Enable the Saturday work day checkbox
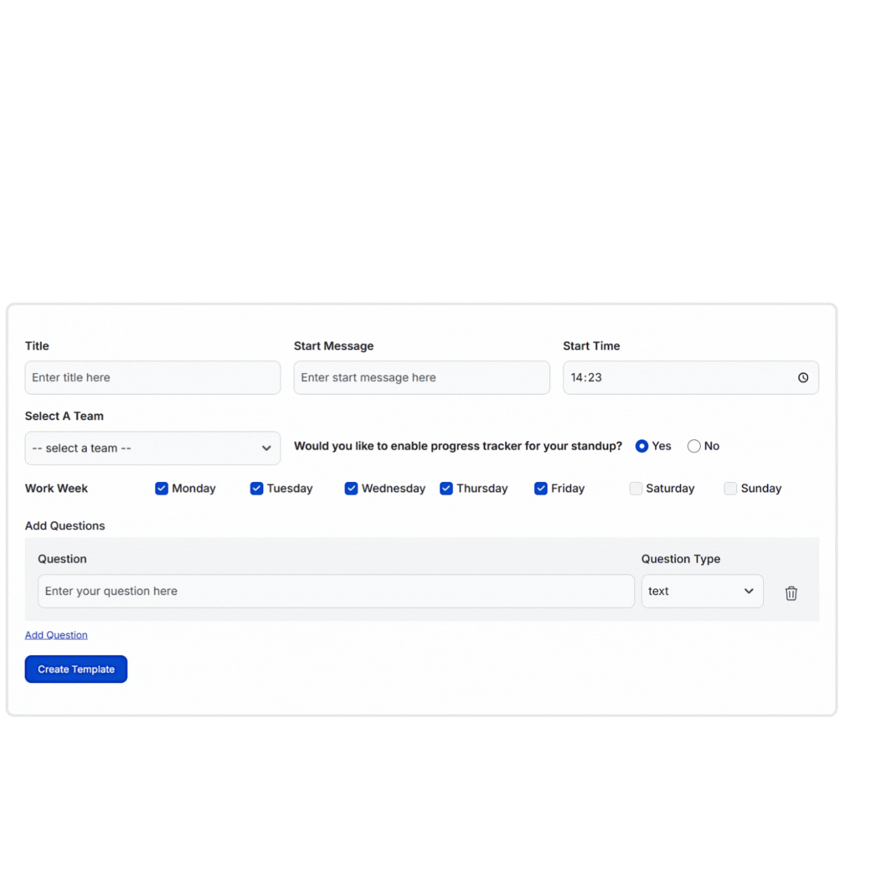The width and height of the screenshot is (875, 875). pos(636,488)
